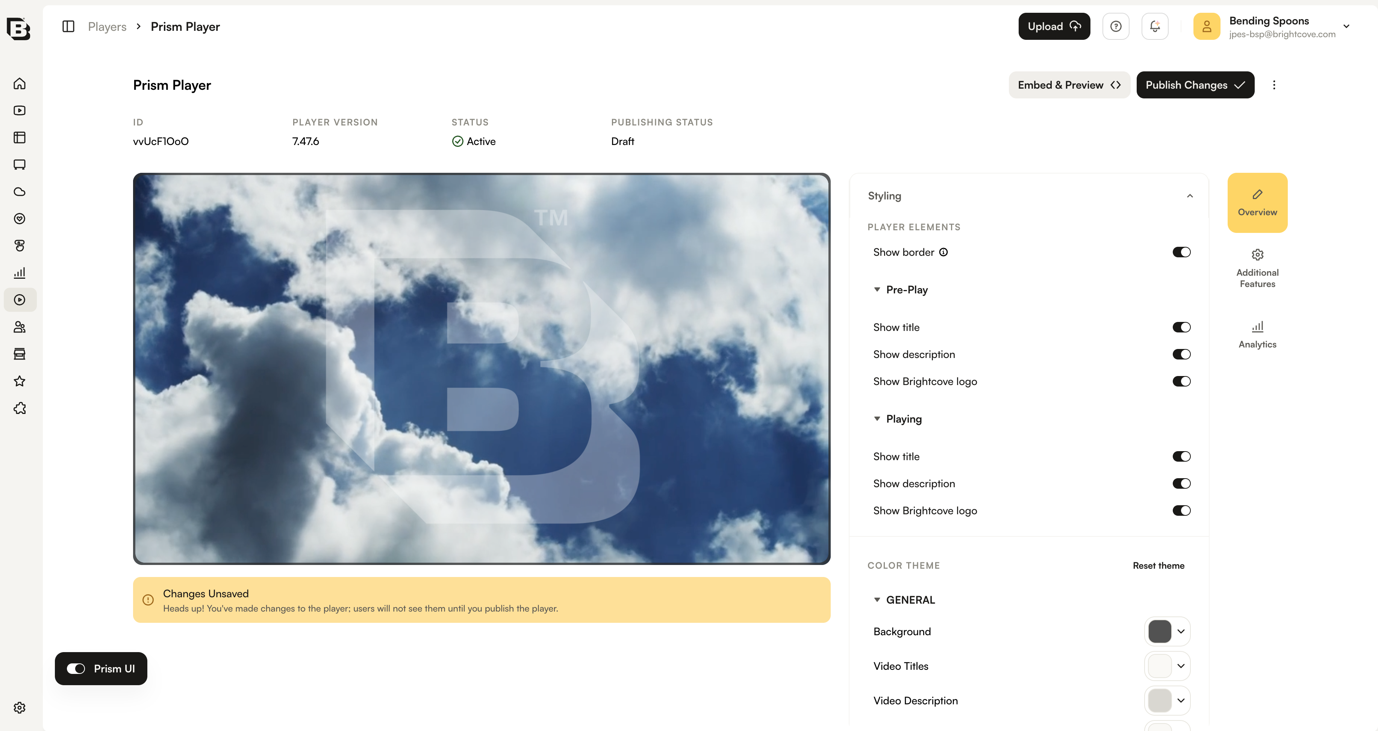Toggle Pre-Play Show Brightcove logo switch

pyautogui.click(x=1182, y=381)
